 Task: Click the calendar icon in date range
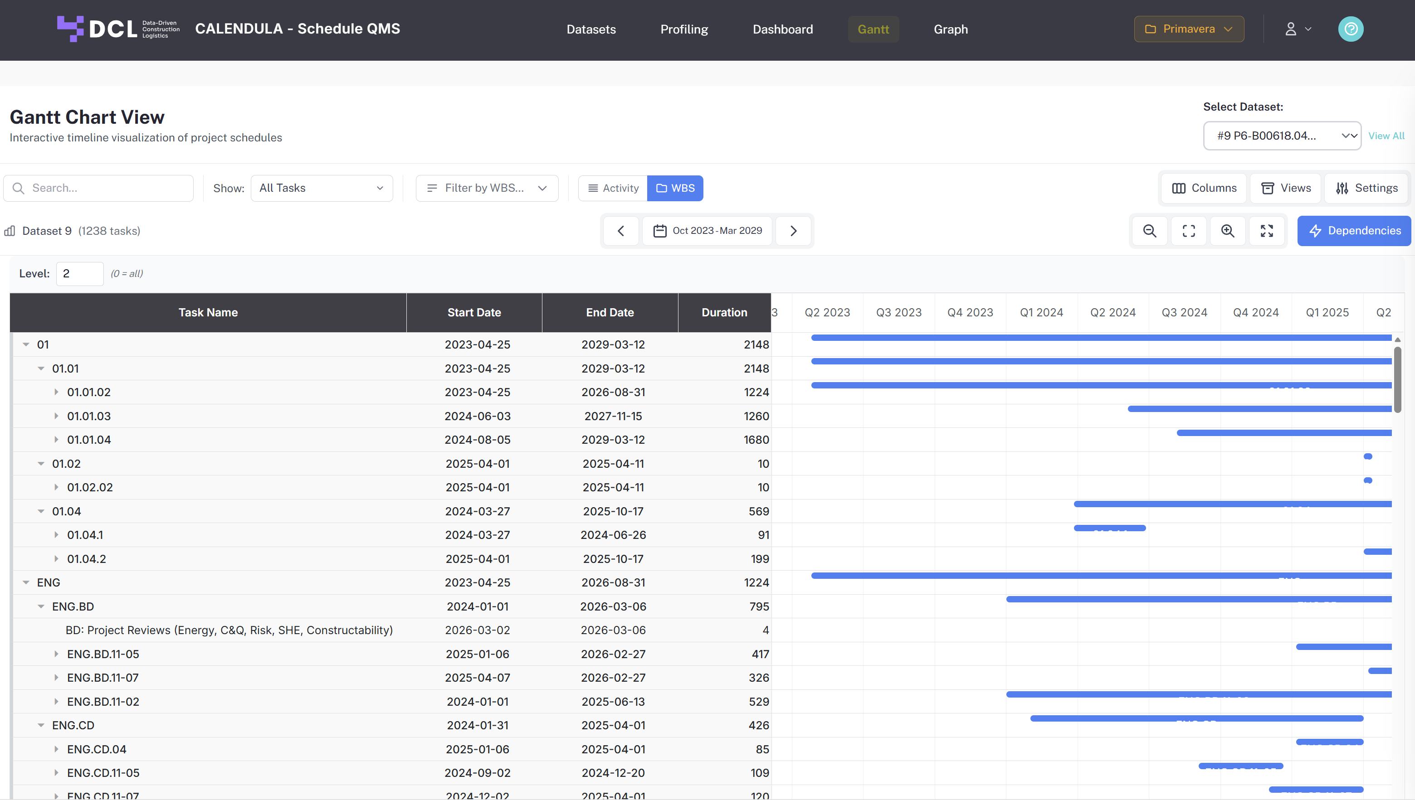660,231
